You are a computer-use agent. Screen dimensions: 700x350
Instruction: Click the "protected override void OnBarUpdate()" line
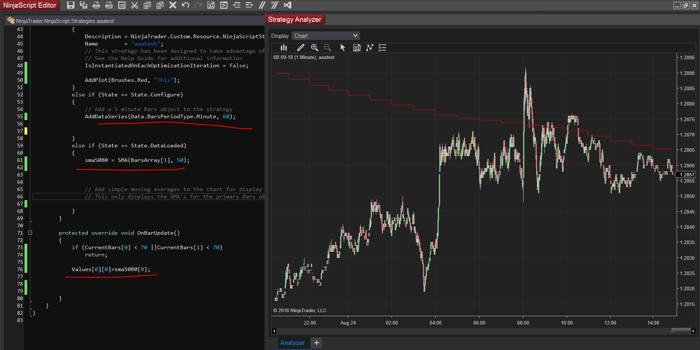(119, 233)
